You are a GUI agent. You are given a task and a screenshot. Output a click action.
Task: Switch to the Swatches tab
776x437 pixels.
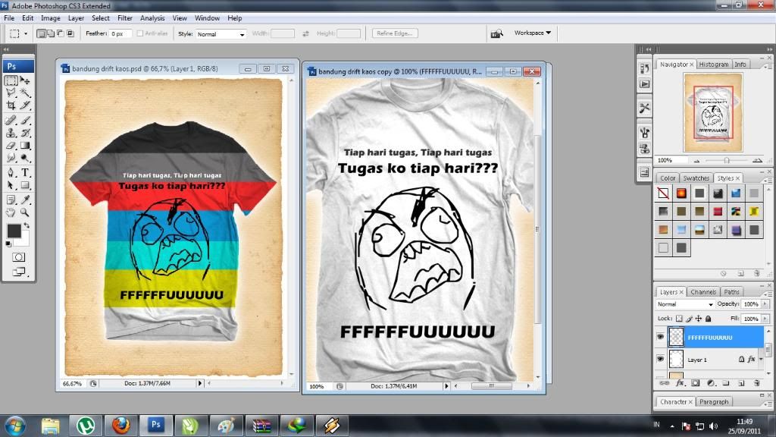point(696,178)
